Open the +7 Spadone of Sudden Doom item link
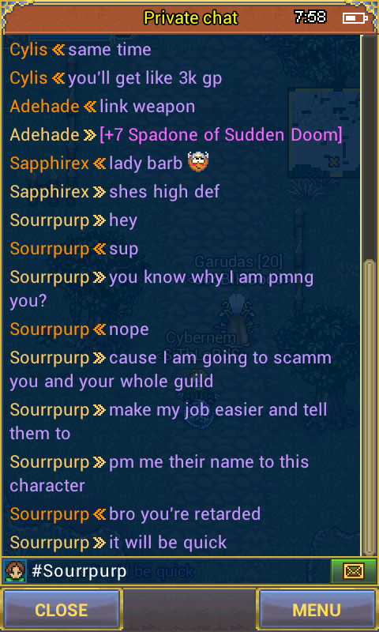This screenshot has width=379, height=632. click(221, 135)
